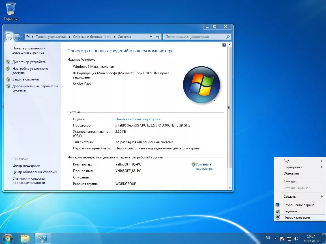This screenshot has width=326, height=244.
Task: Click the 2,10 ГБ memory value
Action: (x=121, y=132)
